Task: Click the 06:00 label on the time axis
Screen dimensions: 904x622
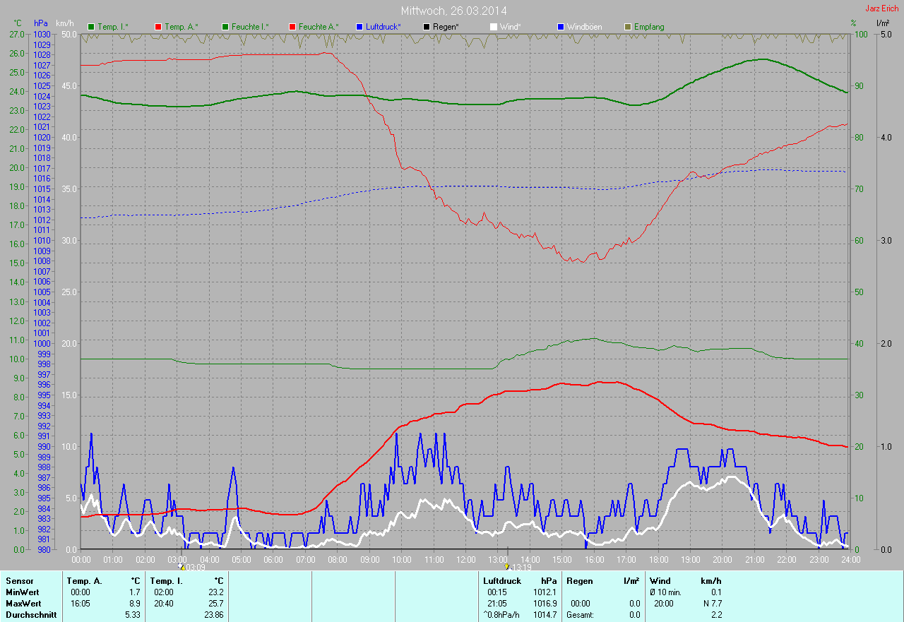Action: 273,559
